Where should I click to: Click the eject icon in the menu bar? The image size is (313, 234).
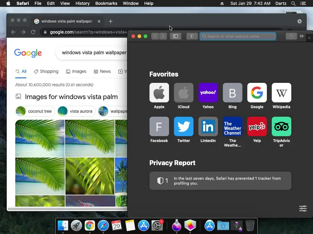click(222, 3)
